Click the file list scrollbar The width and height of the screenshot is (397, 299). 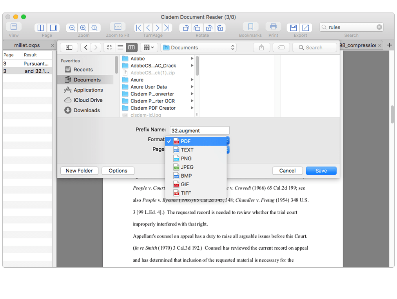pyautogui.click(x=197, y=66)
